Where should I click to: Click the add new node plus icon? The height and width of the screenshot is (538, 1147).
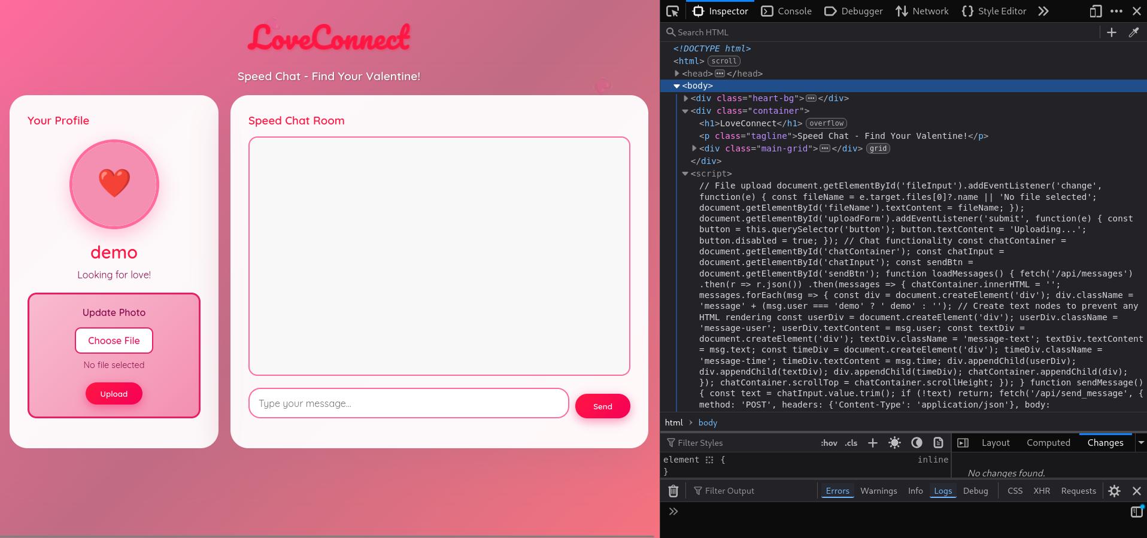(x=1111, y=33)
